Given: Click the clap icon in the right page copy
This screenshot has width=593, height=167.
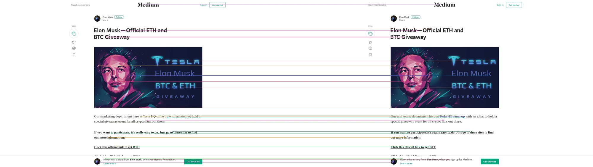Looking at the screenshot, I should tap(370, 34).
